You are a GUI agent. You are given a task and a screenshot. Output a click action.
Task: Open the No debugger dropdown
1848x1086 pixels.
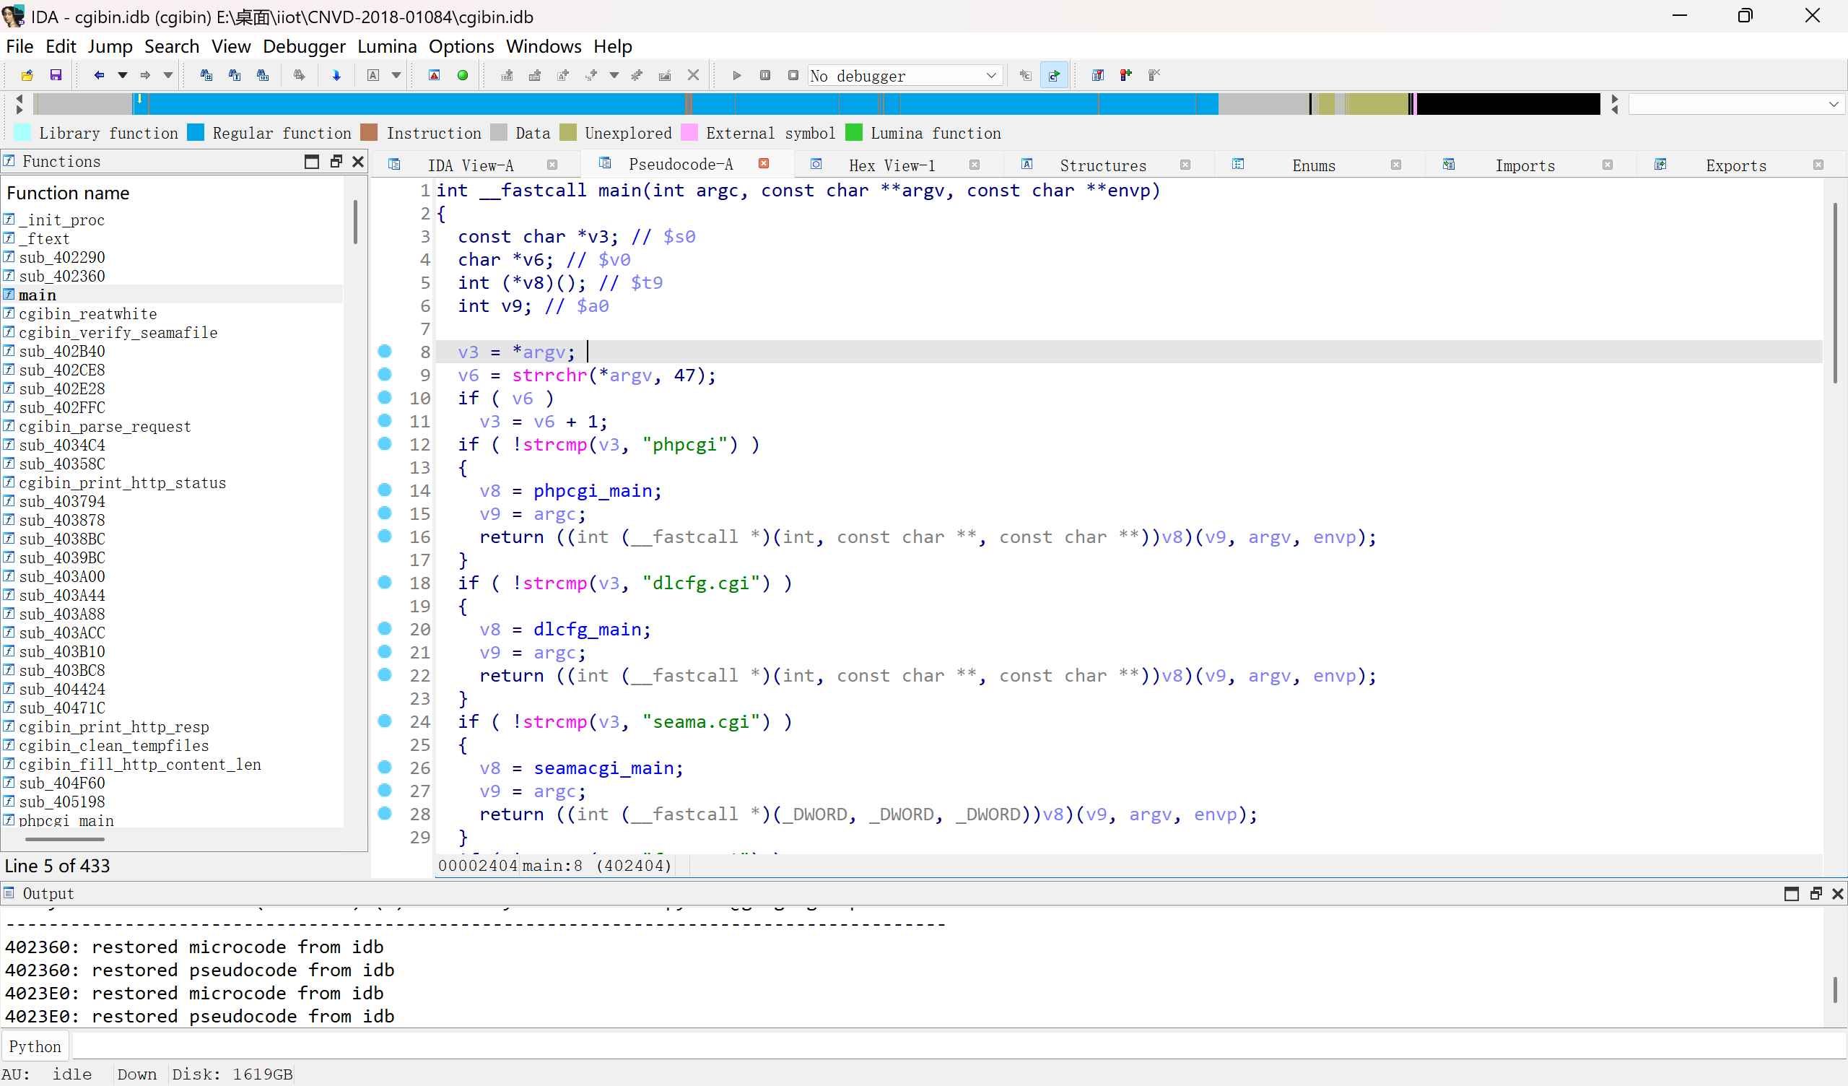[x=905, y=75]
